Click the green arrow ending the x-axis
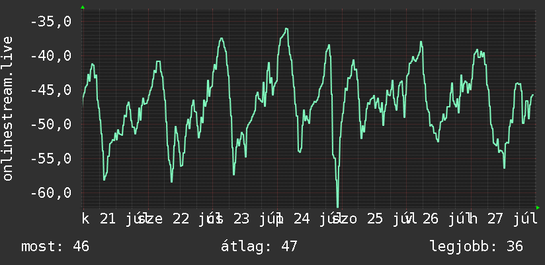The image size is (545, 265). coord(538,208)
